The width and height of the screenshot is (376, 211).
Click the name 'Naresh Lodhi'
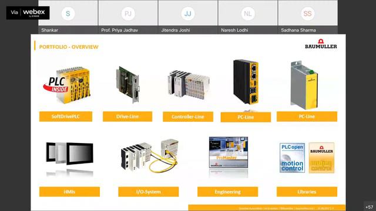[x=234, y=30]
